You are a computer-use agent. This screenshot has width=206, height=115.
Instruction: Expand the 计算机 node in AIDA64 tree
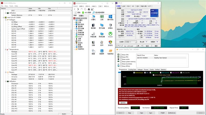[74, 20]
